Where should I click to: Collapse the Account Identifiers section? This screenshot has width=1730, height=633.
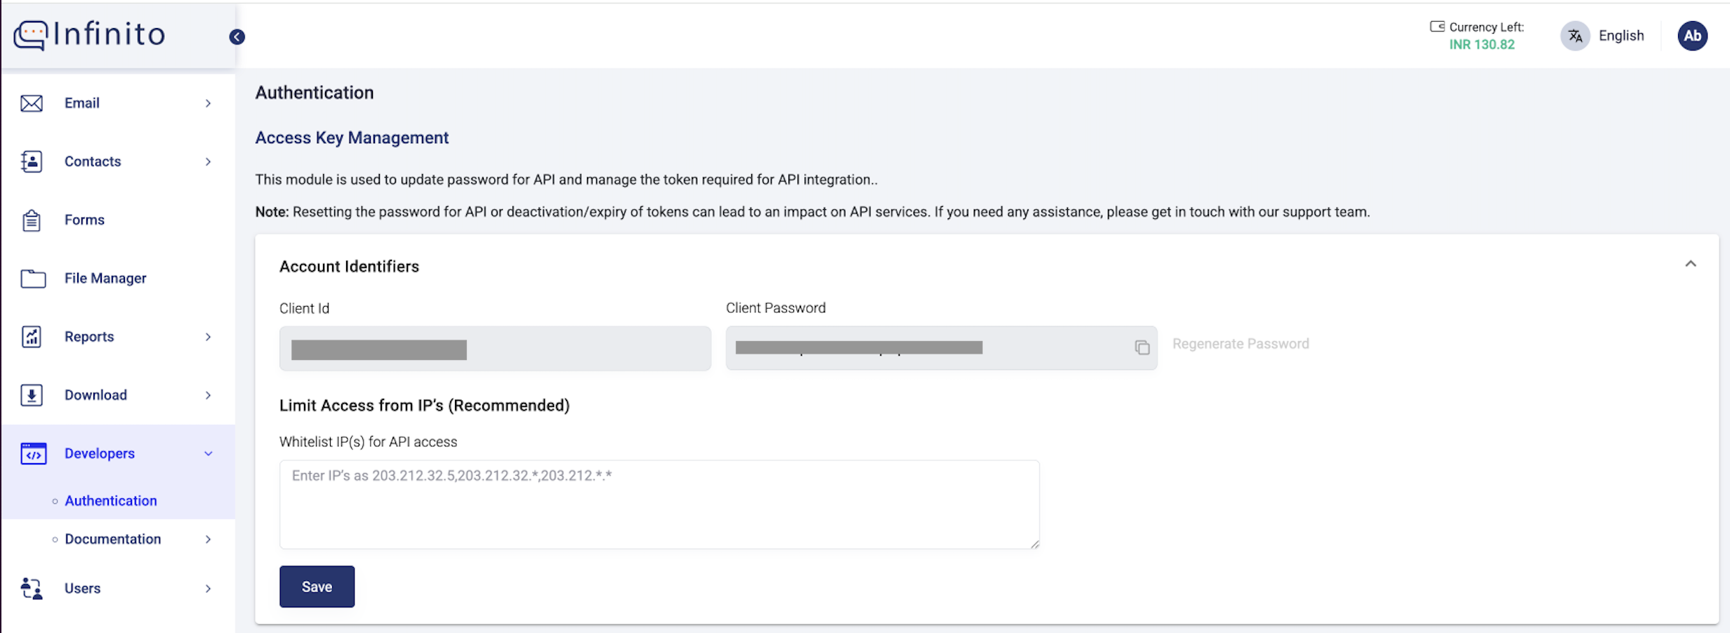coord(1690,264)
